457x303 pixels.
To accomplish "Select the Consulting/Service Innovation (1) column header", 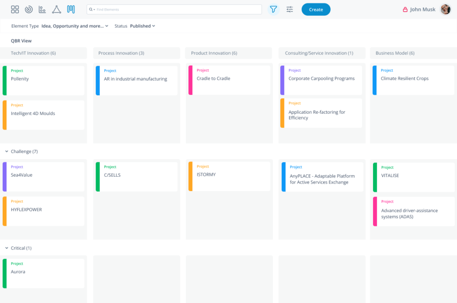I will point(322,53).
